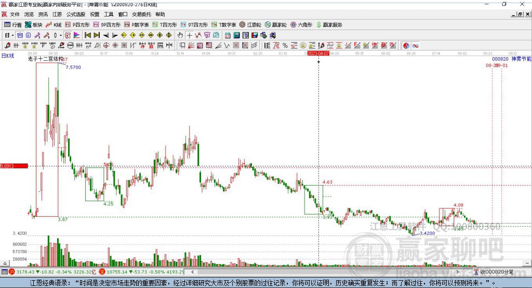Toggle the crosshair cursor button
Viewport: 532px width, 288px height.
[189, 35]
